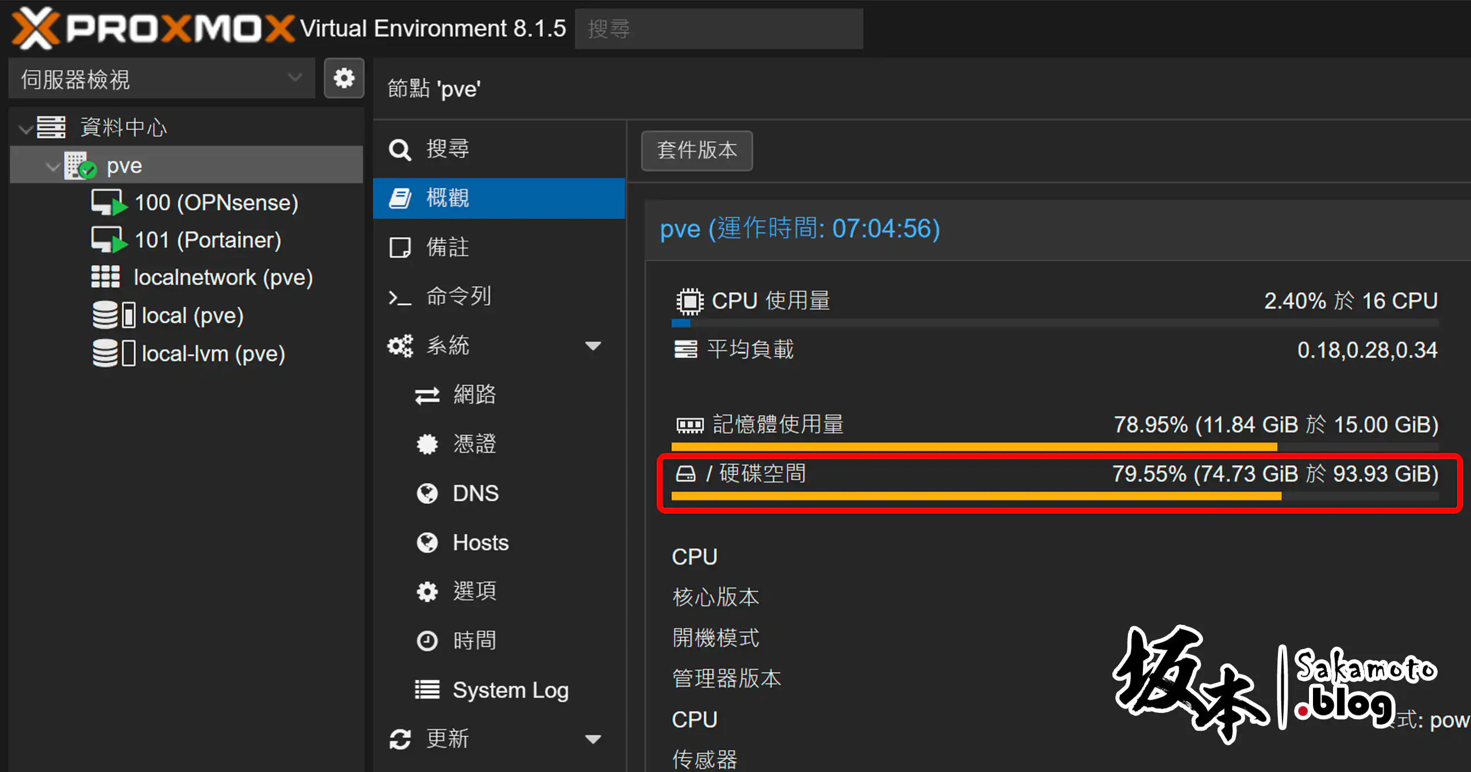
Task: Click the 憑證 certificates icon
Action: (x=426, y=444)
